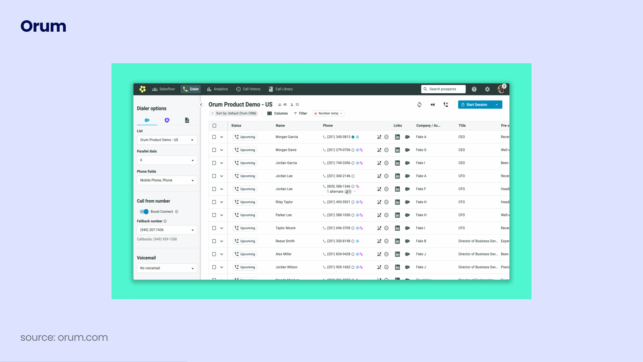Viewport: 643px width, 362px height.
Task: Click the help question mark icon
Action: coord(474,89)
